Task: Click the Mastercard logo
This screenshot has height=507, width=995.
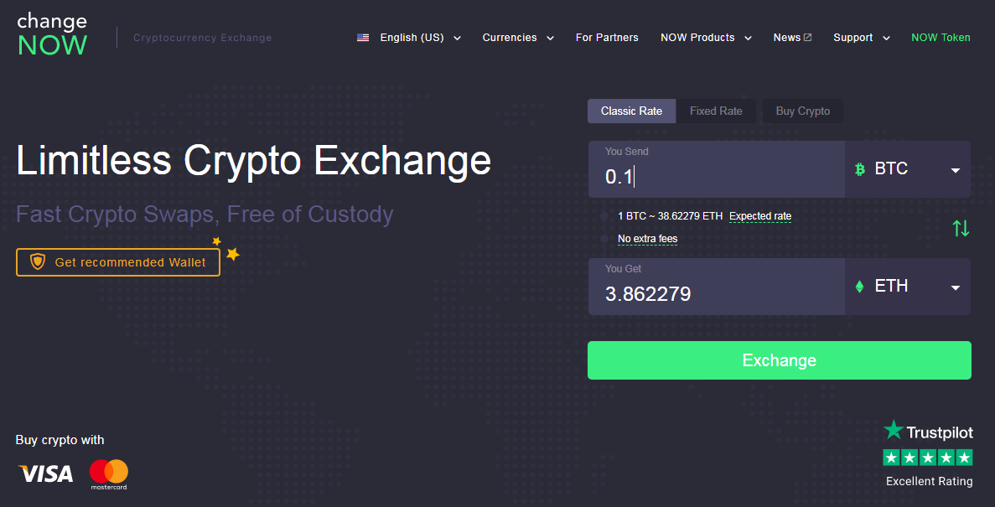Action: [108, 474]
